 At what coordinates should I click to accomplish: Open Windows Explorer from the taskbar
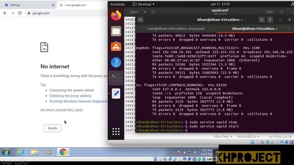point(35,152)
